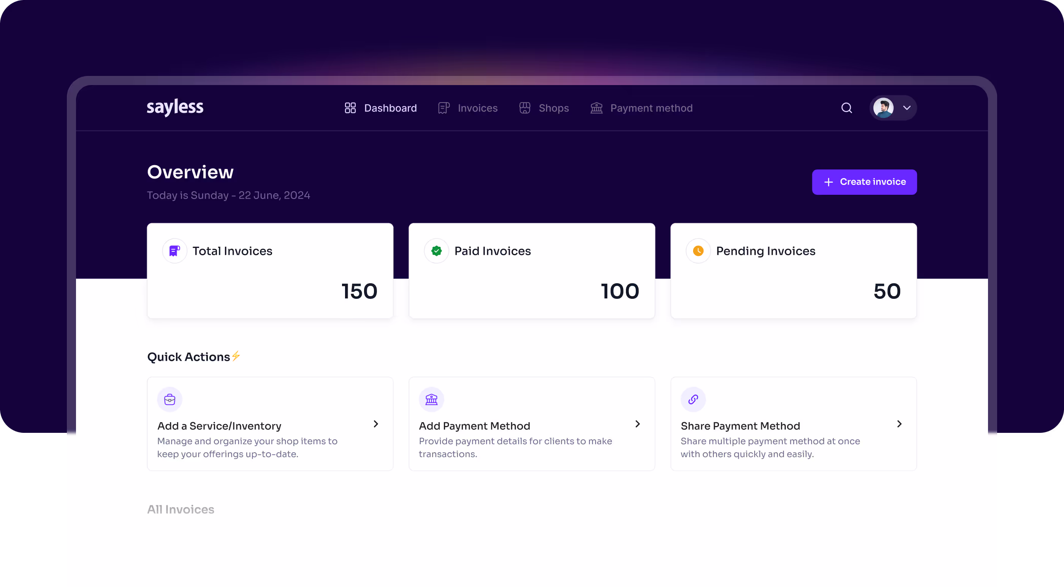Image resolution: width=1064 pixels, height=587 pixels.
Task: Click the Dashboard grid icon
Action: click(x=350, y=108)
